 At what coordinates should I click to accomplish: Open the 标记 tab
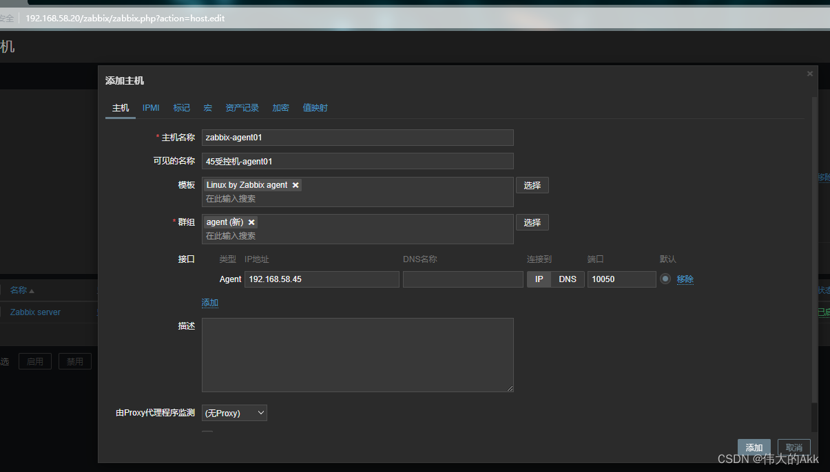tap(182, 108)
